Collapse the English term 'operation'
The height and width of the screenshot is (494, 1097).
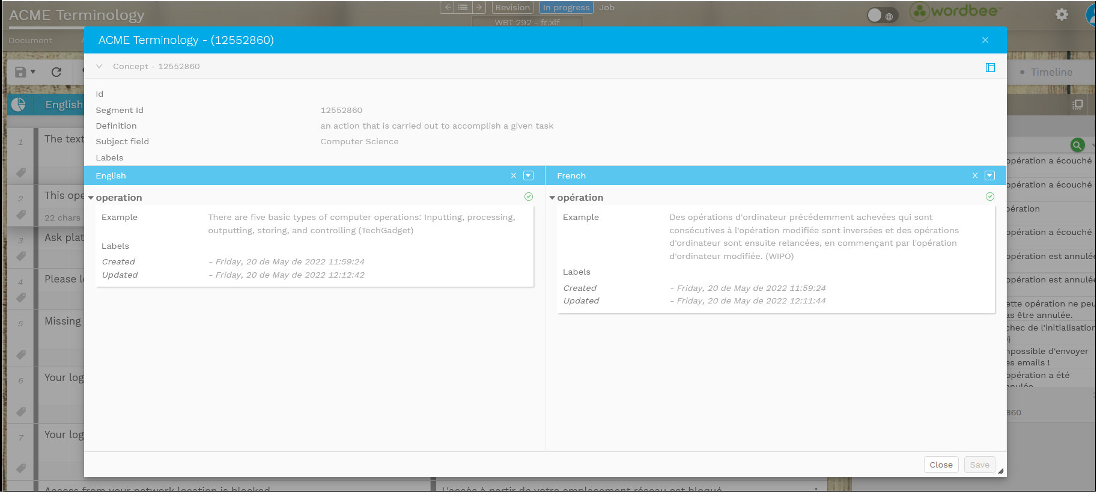coord(91,198)
